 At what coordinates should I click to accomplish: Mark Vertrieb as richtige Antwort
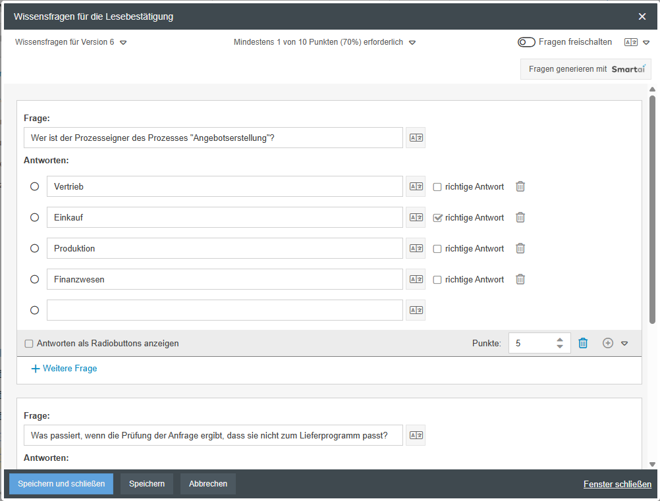pos(437,187)
